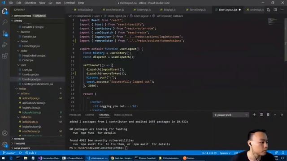Viewport: 287px width, 161px height.
Task: Switch to the rootReducer.js editor tab
Action: (x=113, y=10)
